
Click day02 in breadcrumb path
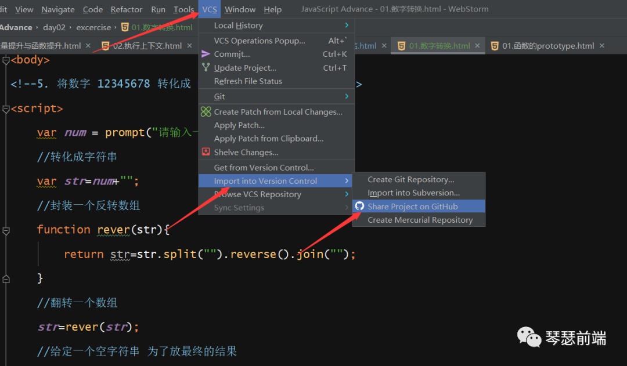(x=54, y=27)
